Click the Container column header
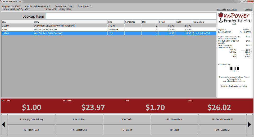This screenshot has height=137, width=254. pos(133,22)
